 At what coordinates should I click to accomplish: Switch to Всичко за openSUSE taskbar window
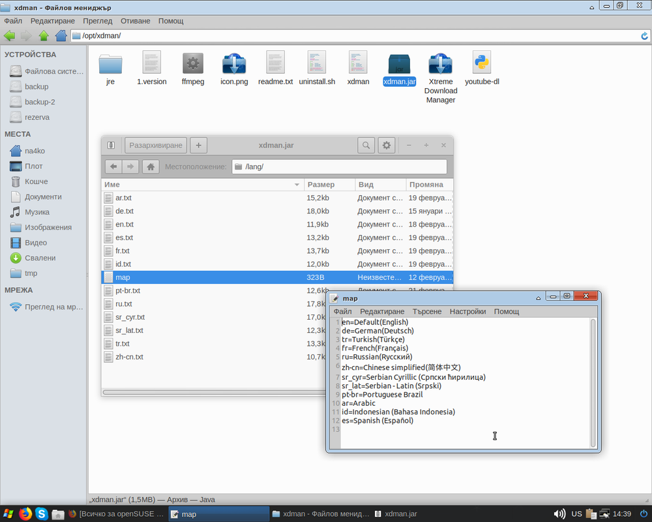coord(117,514)
